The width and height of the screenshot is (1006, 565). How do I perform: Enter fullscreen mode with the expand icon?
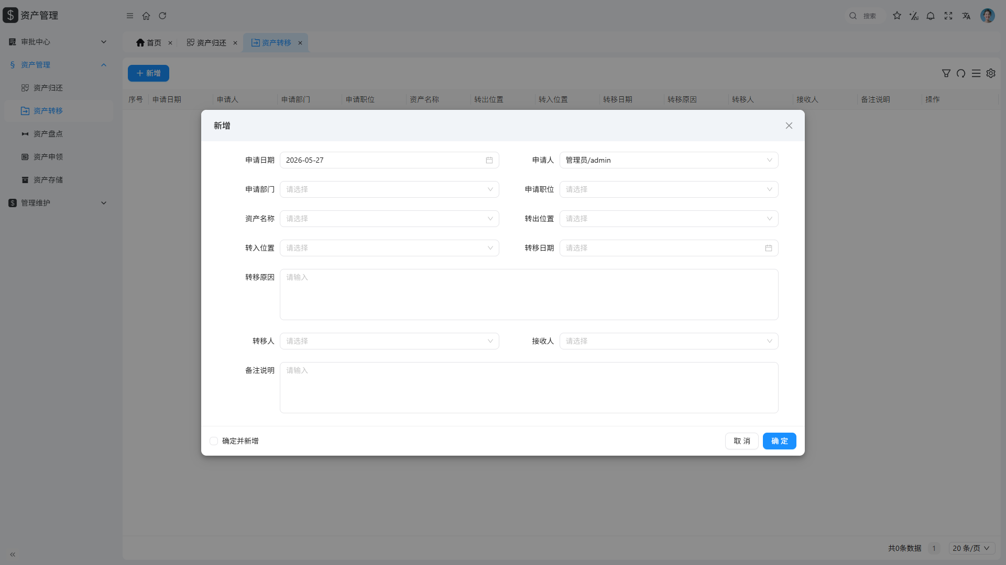click(948, 16)
